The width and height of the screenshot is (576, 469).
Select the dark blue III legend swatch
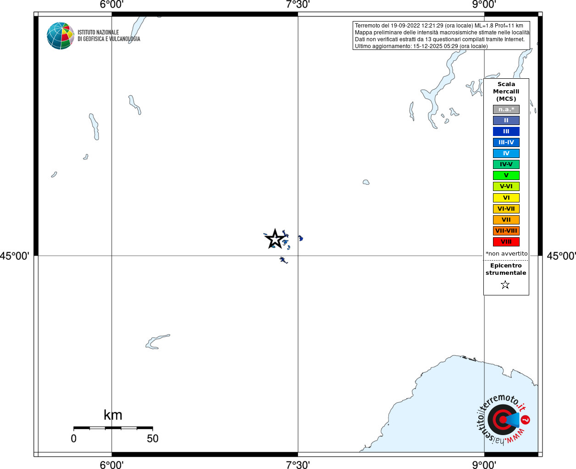click(x=506, y=131)
